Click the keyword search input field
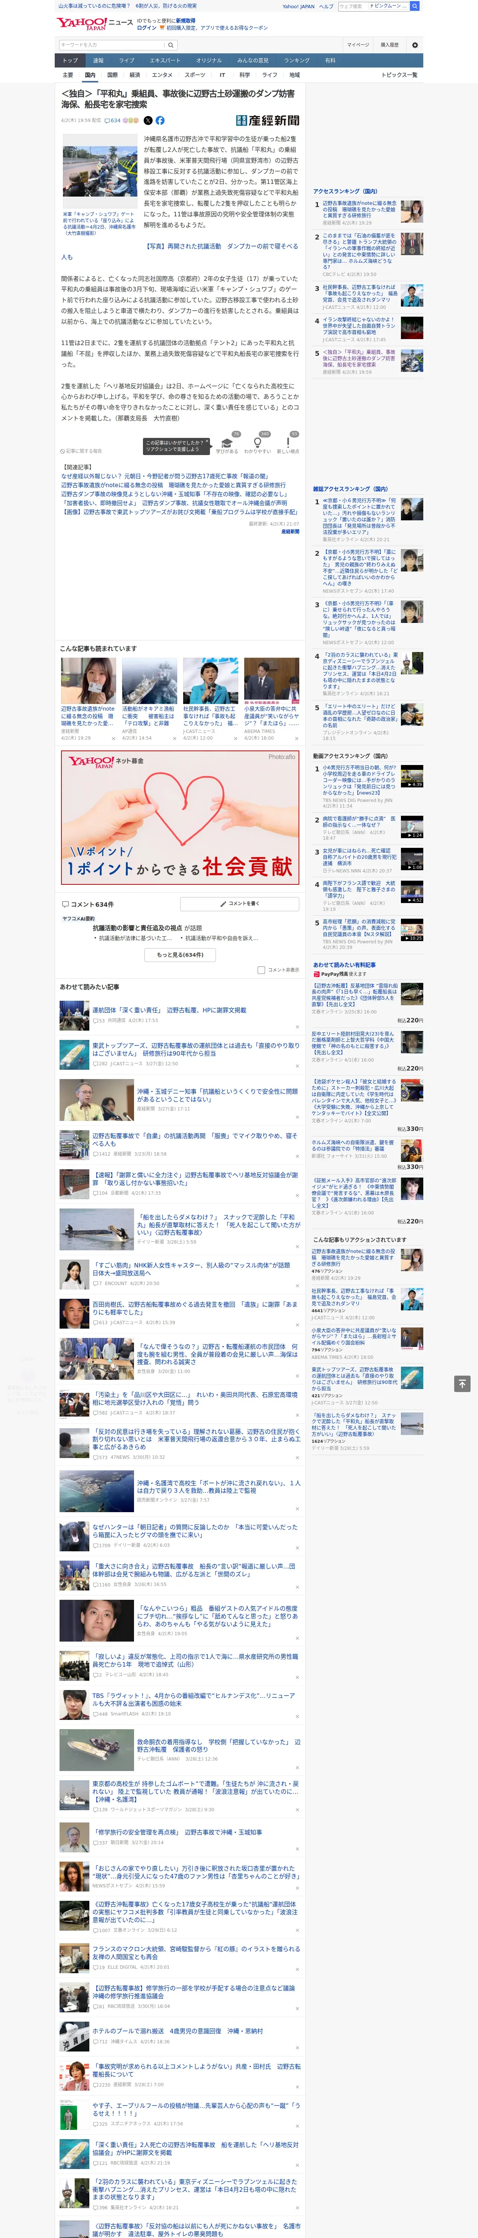This screenshot has height=2238, width=478. (112, 44)
